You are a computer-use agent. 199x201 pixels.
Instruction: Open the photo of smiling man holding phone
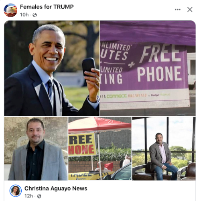[x=52, y=68]
